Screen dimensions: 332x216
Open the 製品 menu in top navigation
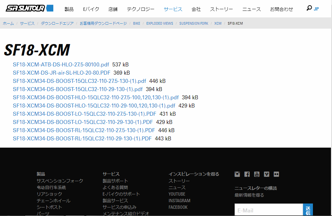tap(69, 9)
